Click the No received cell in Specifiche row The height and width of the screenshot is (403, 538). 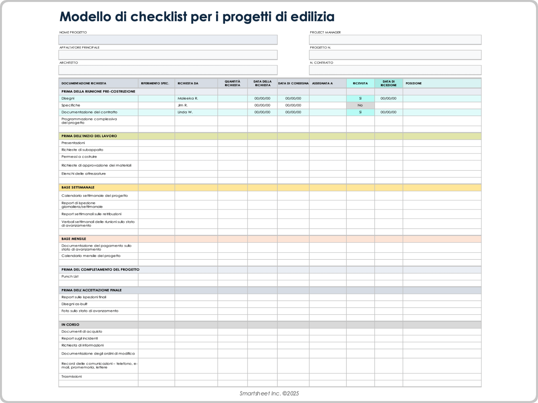coord(360,105)
